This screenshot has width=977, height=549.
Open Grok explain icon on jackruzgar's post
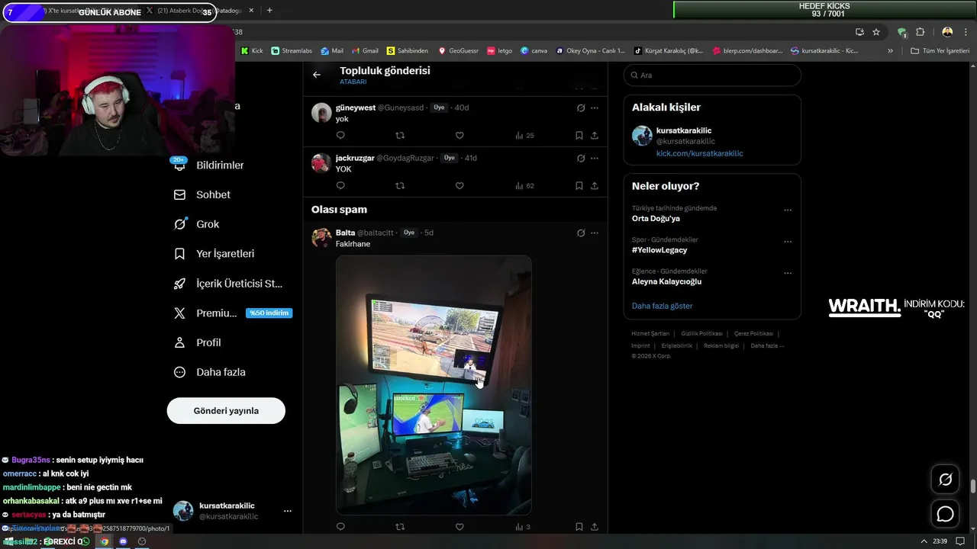coord(581,158)
